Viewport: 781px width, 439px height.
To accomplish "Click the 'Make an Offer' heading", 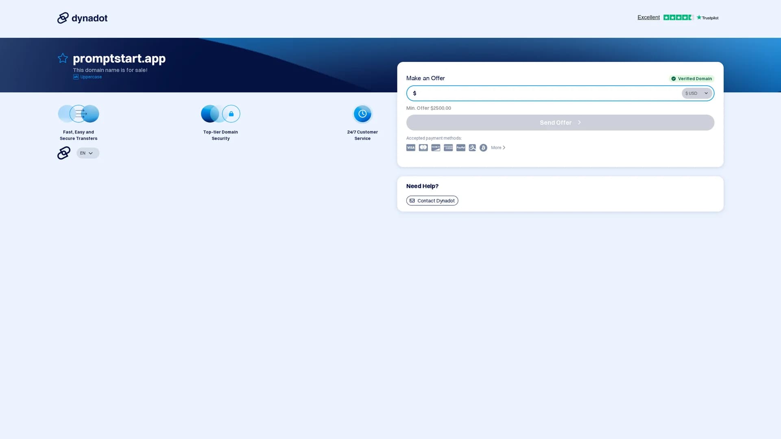I will pyautogui.click(x=425, y=78).
